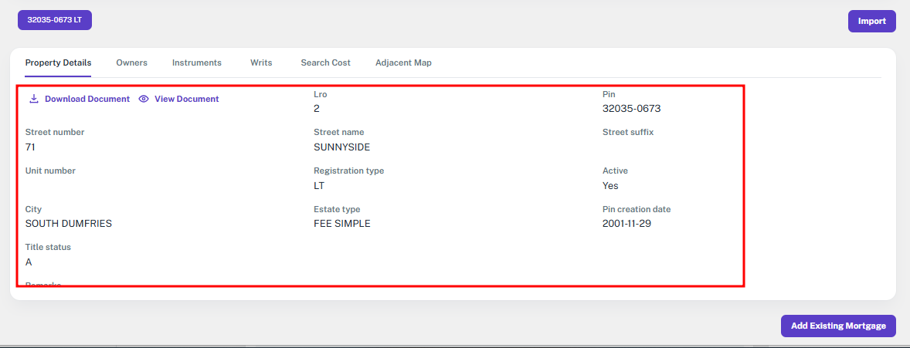
Task: Click the street number value 71
Action: tap(30, 147)
